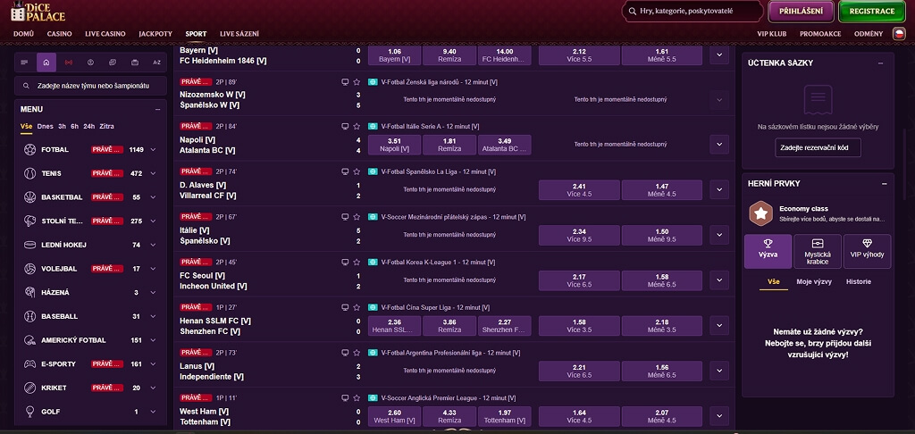Click the baseball sport icon
The width and height of the screenshot is (915, 434).
(x=29, y=316)
